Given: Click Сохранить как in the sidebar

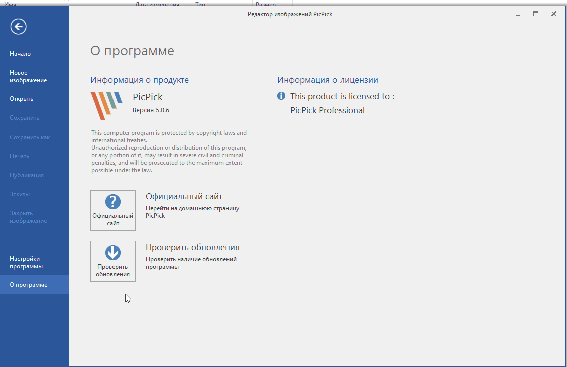Looking at the screenshot, I should [x=30, y=137].
